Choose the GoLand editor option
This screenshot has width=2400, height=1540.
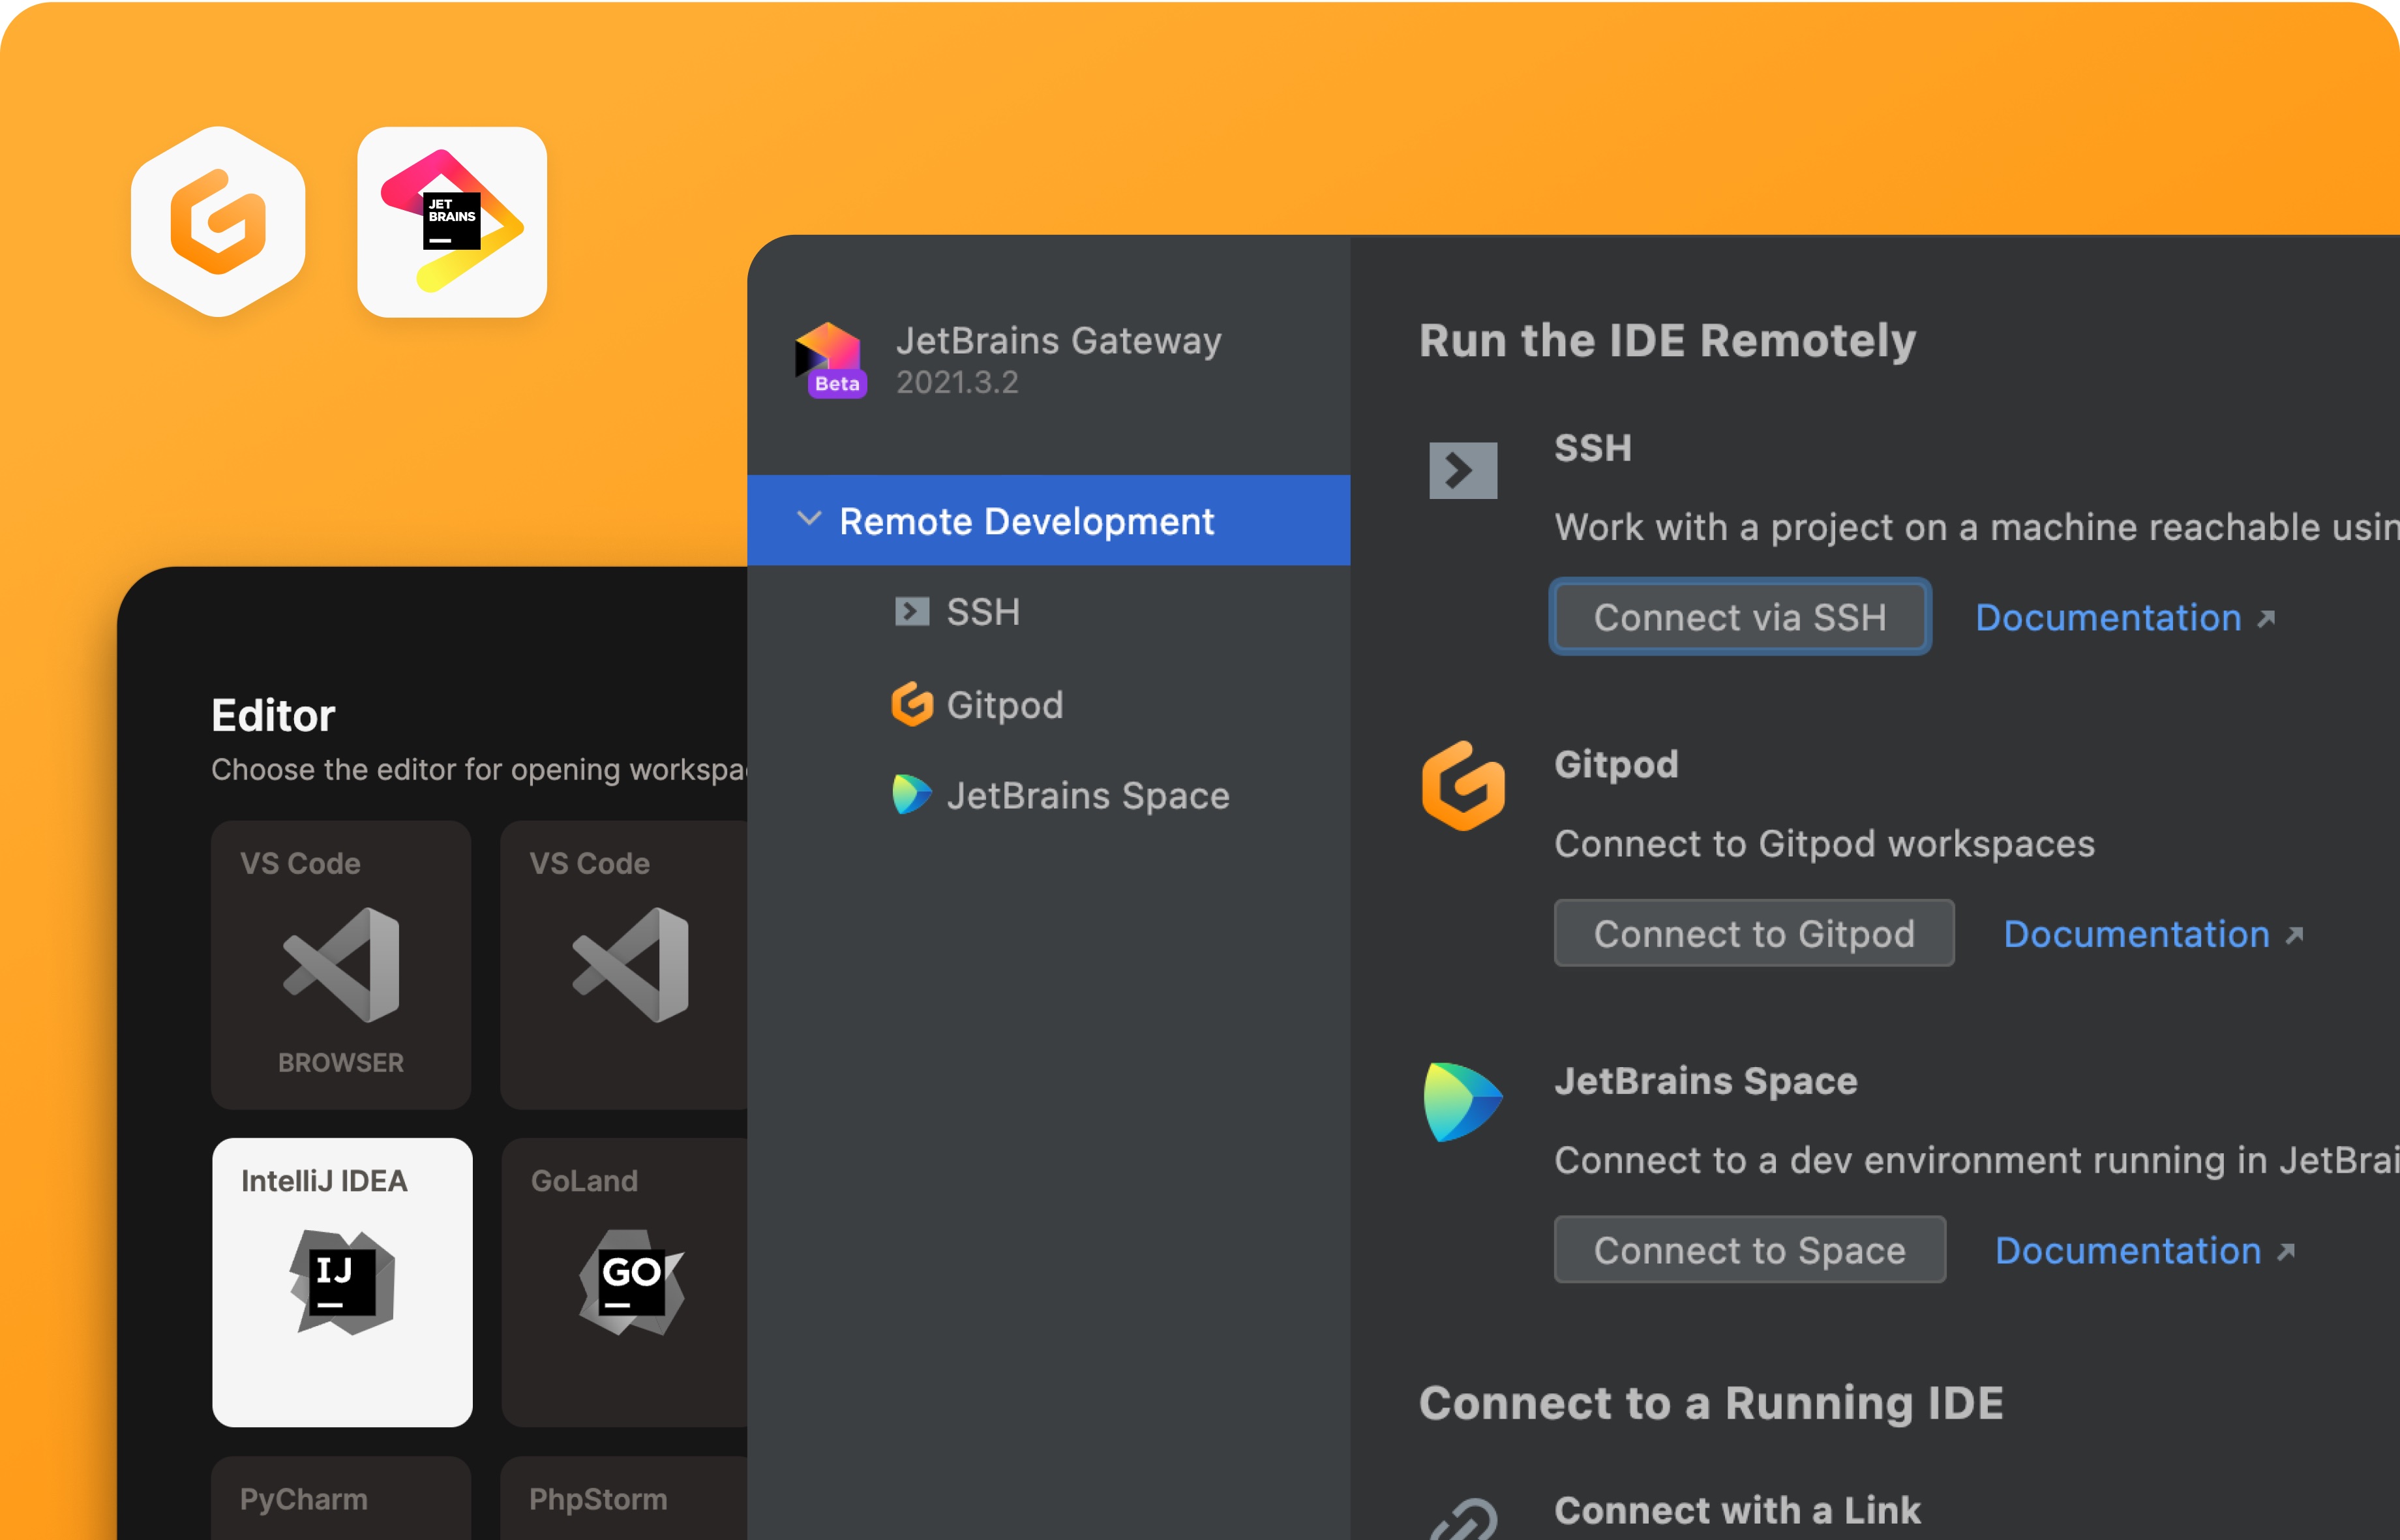pyautogui.click(x=625, y=1282)
